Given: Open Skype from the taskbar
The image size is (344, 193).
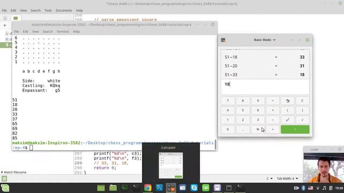Looking at the screenshot, I should click(x=194, y=188).
